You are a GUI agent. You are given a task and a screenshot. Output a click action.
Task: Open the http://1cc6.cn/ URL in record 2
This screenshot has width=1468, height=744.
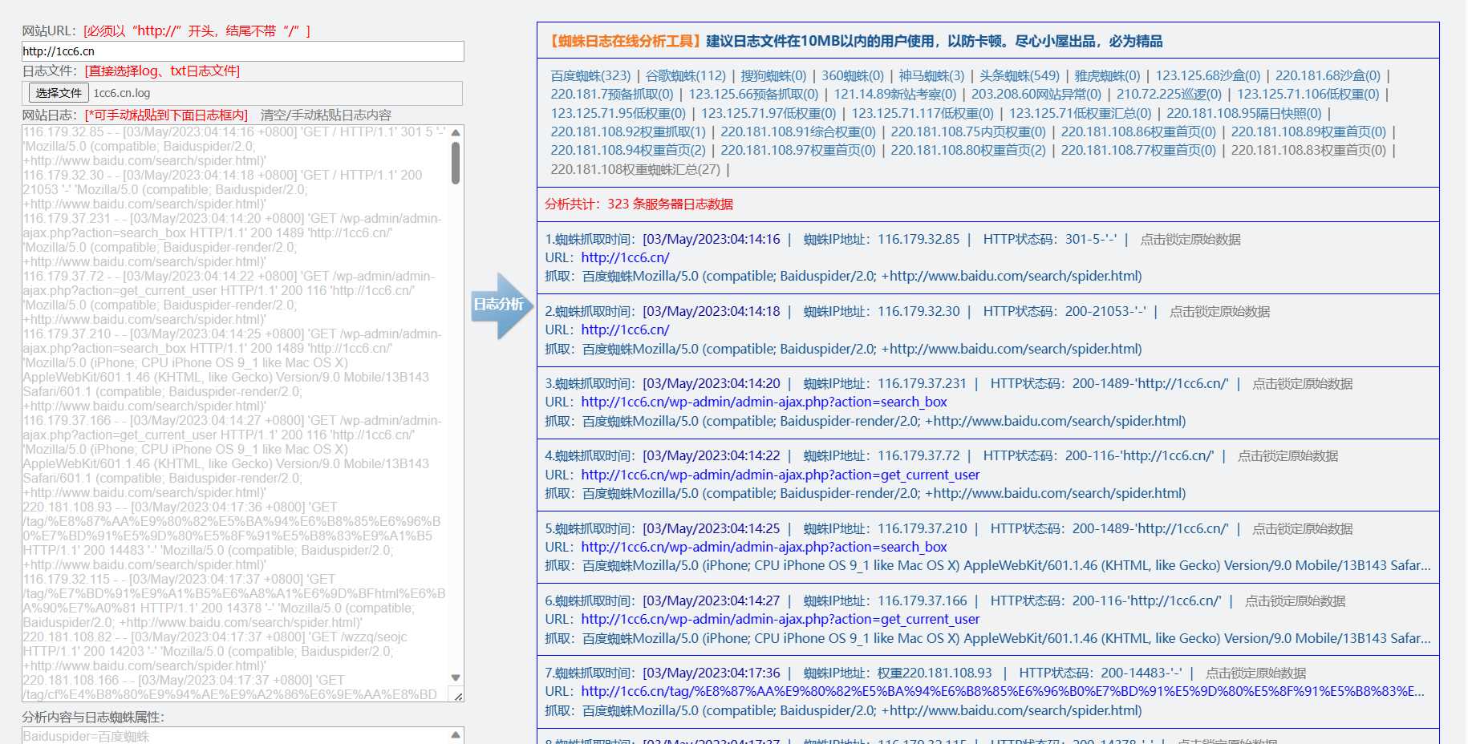625,330
